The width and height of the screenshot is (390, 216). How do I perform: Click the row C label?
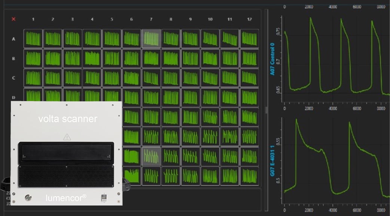coord(14,78)
